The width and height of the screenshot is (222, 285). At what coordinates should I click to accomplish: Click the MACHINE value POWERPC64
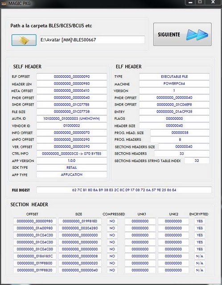[x=174, y=84]
